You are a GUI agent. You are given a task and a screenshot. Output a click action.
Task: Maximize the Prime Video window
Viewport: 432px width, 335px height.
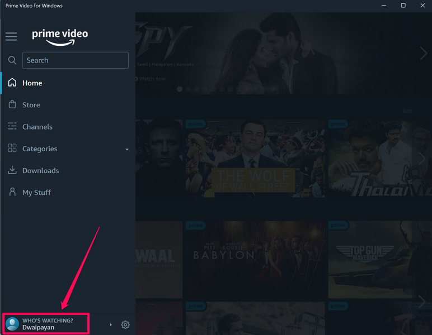403,6
